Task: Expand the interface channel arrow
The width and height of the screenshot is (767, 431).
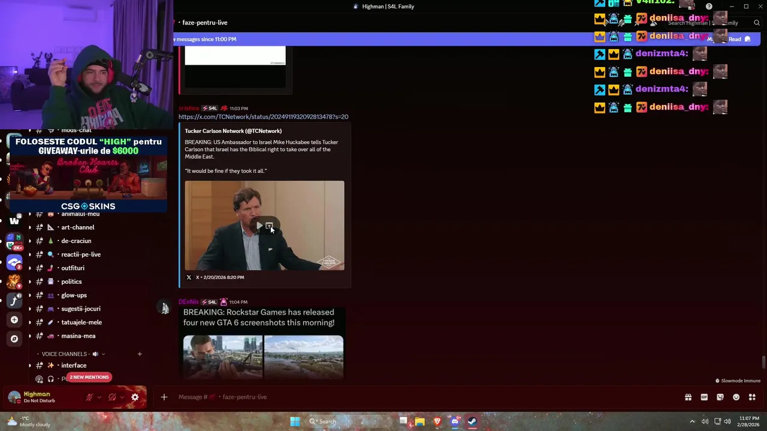Action: coord(30,365)
